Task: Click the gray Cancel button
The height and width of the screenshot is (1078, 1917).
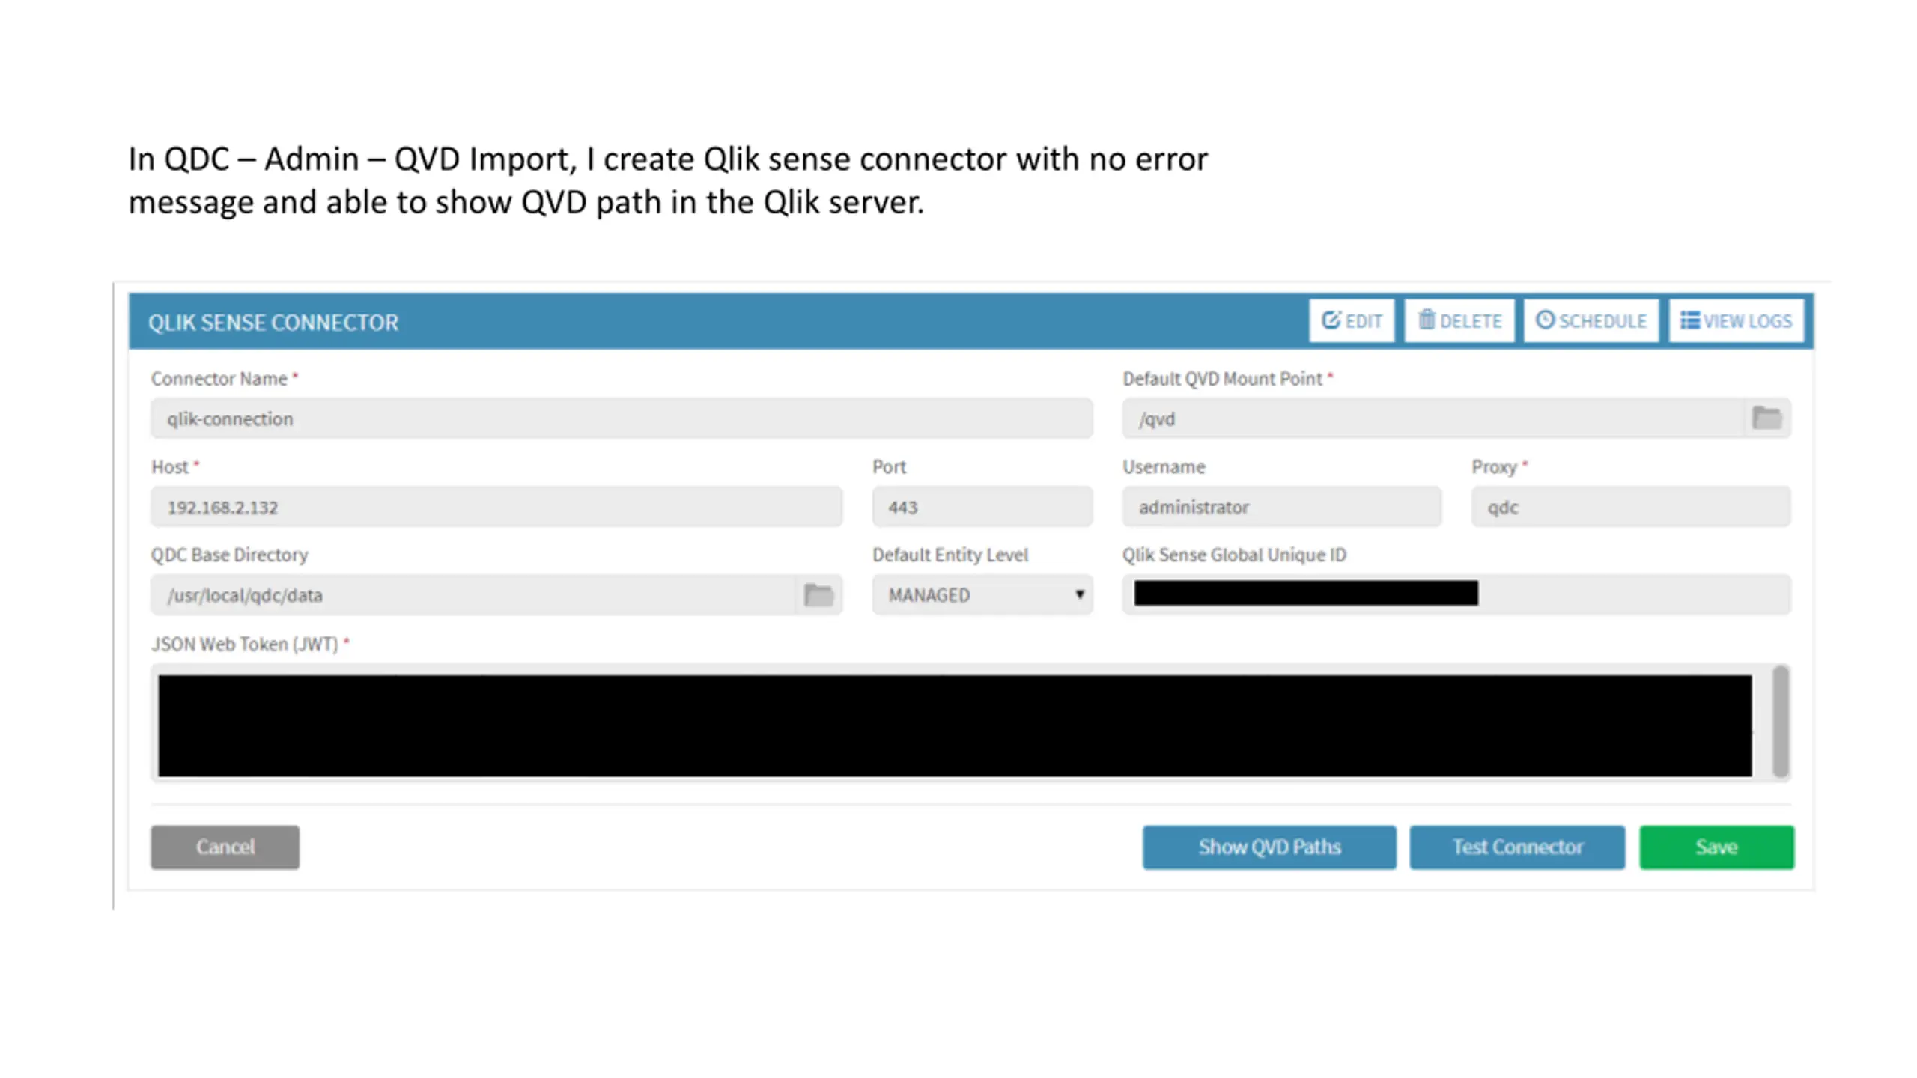Action: (x=225, y=847)
